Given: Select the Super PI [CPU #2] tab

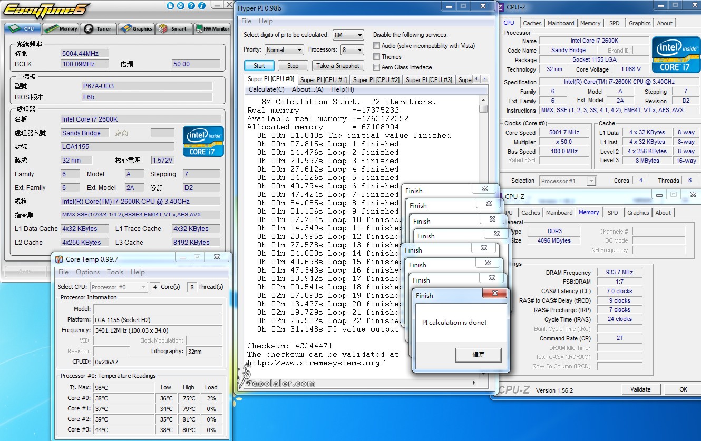Looking at the screenshot, I should tap(376, 80).
